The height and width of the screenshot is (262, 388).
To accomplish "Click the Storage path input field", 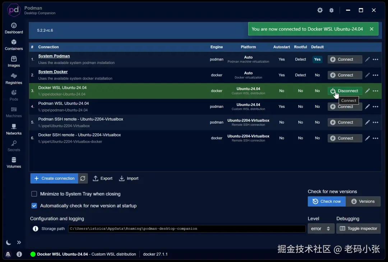I will pyautogui.click(x=187, y=229).
